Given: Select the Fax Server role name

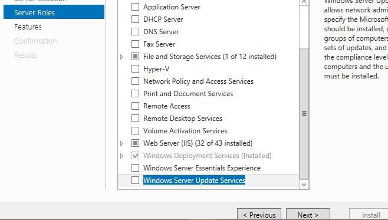Looking at the screenshot, I should [x=159, y=44].
